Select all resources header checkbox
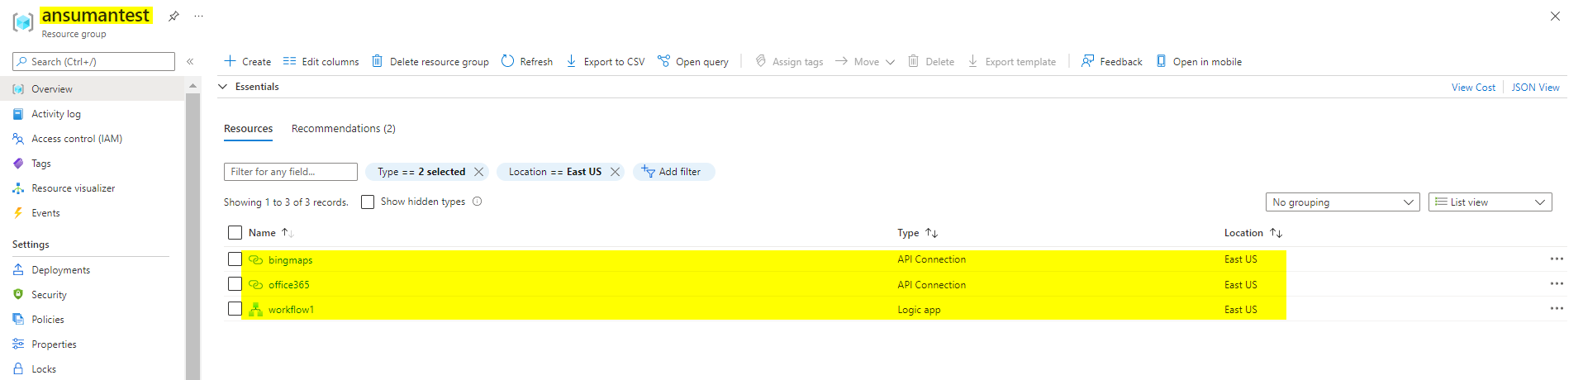Image resolution: width=1583 pixels, height=380 pixels. pos(235,233)
